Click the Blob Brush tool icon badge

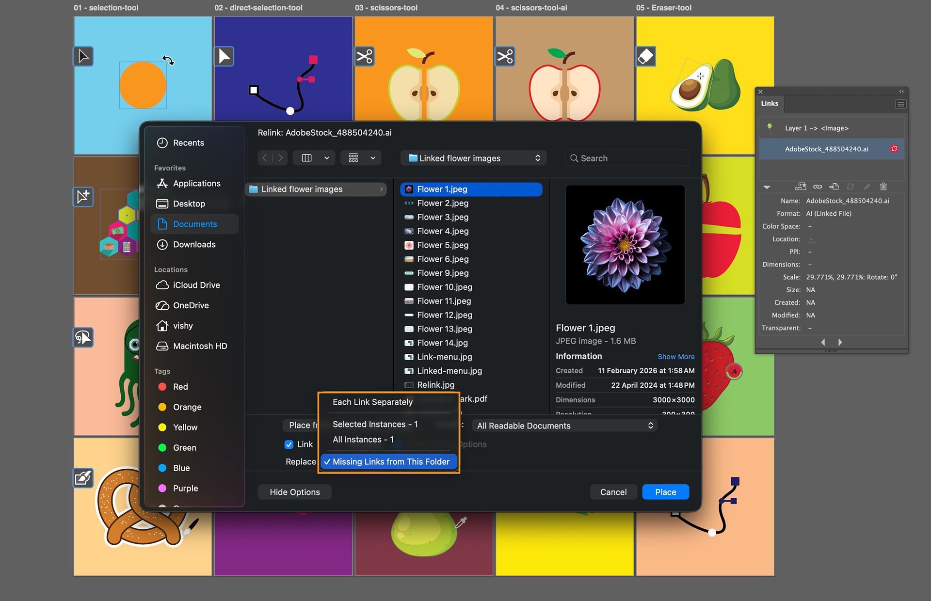(83, 478)
